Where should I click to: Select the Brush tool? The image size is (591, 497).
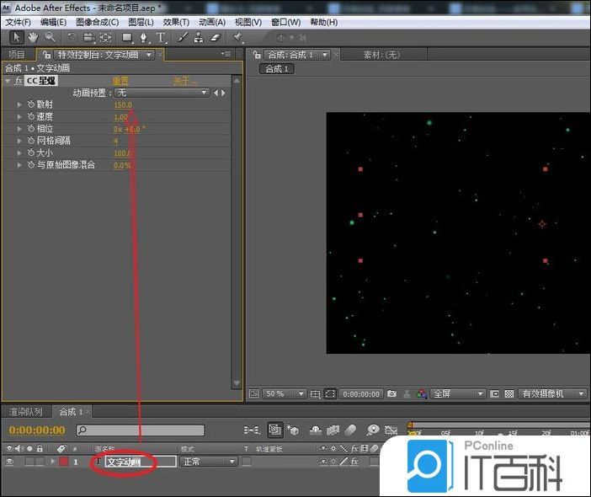tap(183, 38)
